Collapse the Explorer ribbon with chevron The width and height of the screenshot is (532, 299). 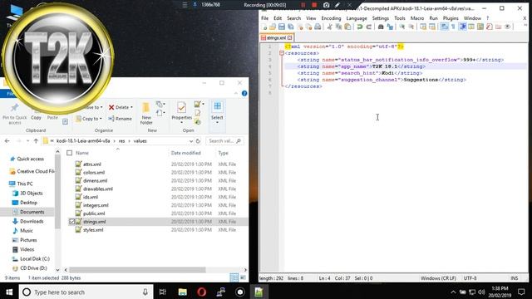[x=236, y=93]
